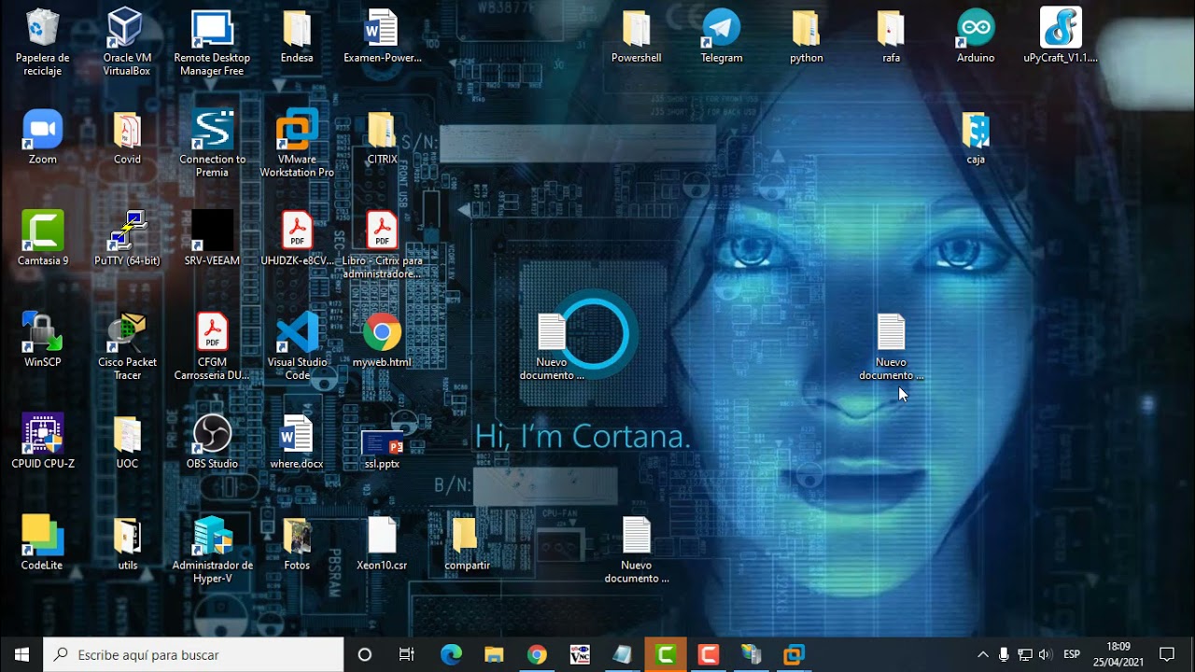The width and height of the screenshot is (1195, 672).
Task: Focus the 'Escribe aquí para buscar' search box
Action: coord(194,654)
